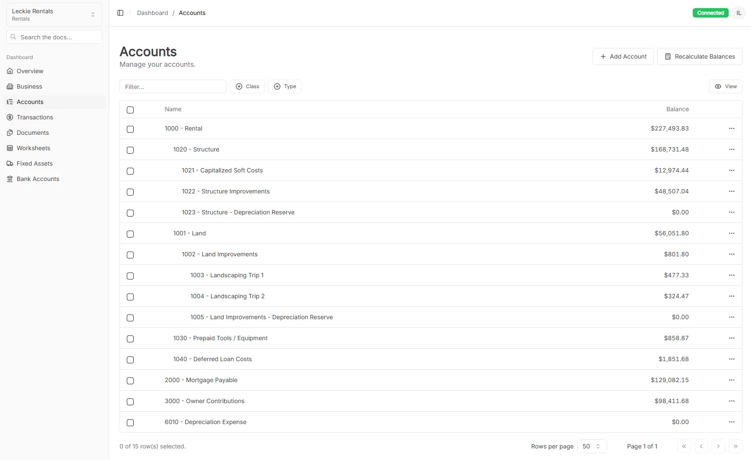
Task: Open actions menu for 1020 - Structure
Action: pyautogui.click(x=732, y=149)
